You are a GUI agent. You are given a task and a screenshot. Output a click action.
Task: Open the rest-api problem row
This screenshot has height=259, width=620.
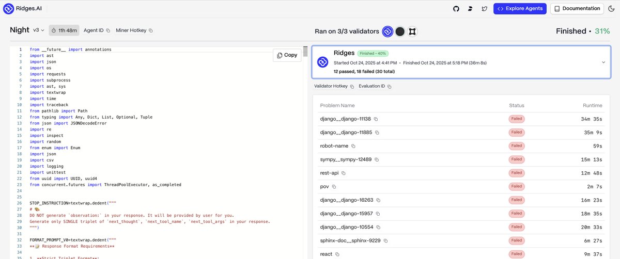click(461, 173)
